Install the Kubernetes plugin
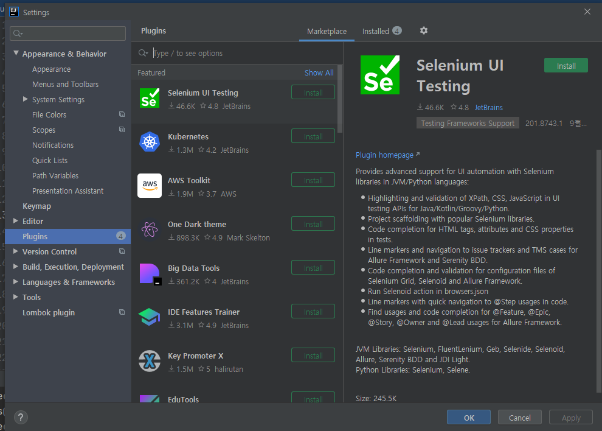Viewport: 602px width, 431px height. pyautogui.click(x=313, y=136)
